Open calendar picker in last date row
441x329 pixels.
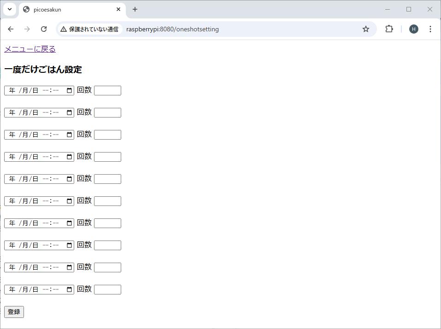(x=70, y=289)
